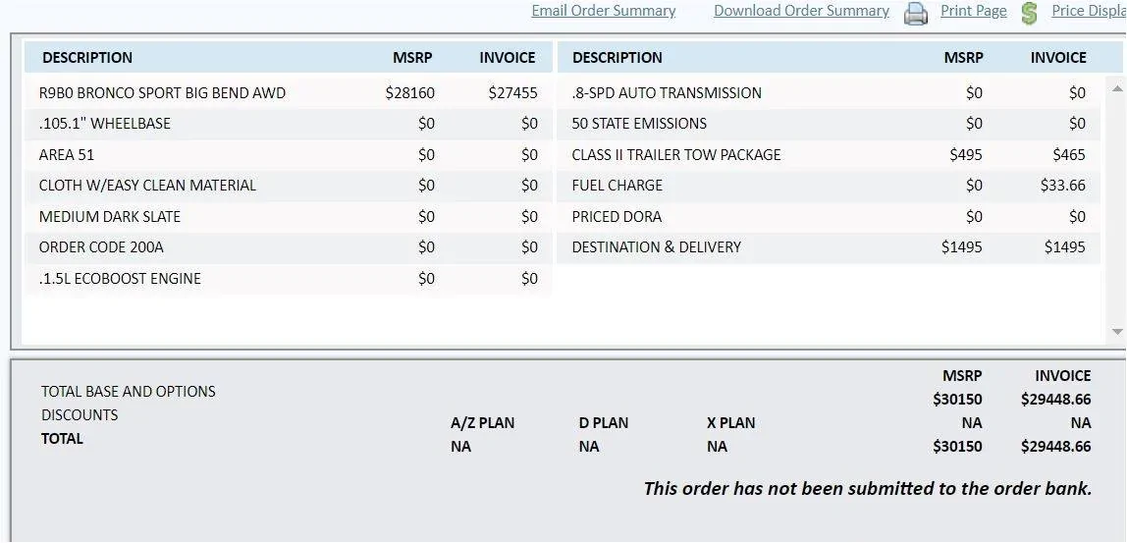The image size is (1127, 543).
Task: Select the 1.5L EcoBoost Engine row
Action: point(120,279)
